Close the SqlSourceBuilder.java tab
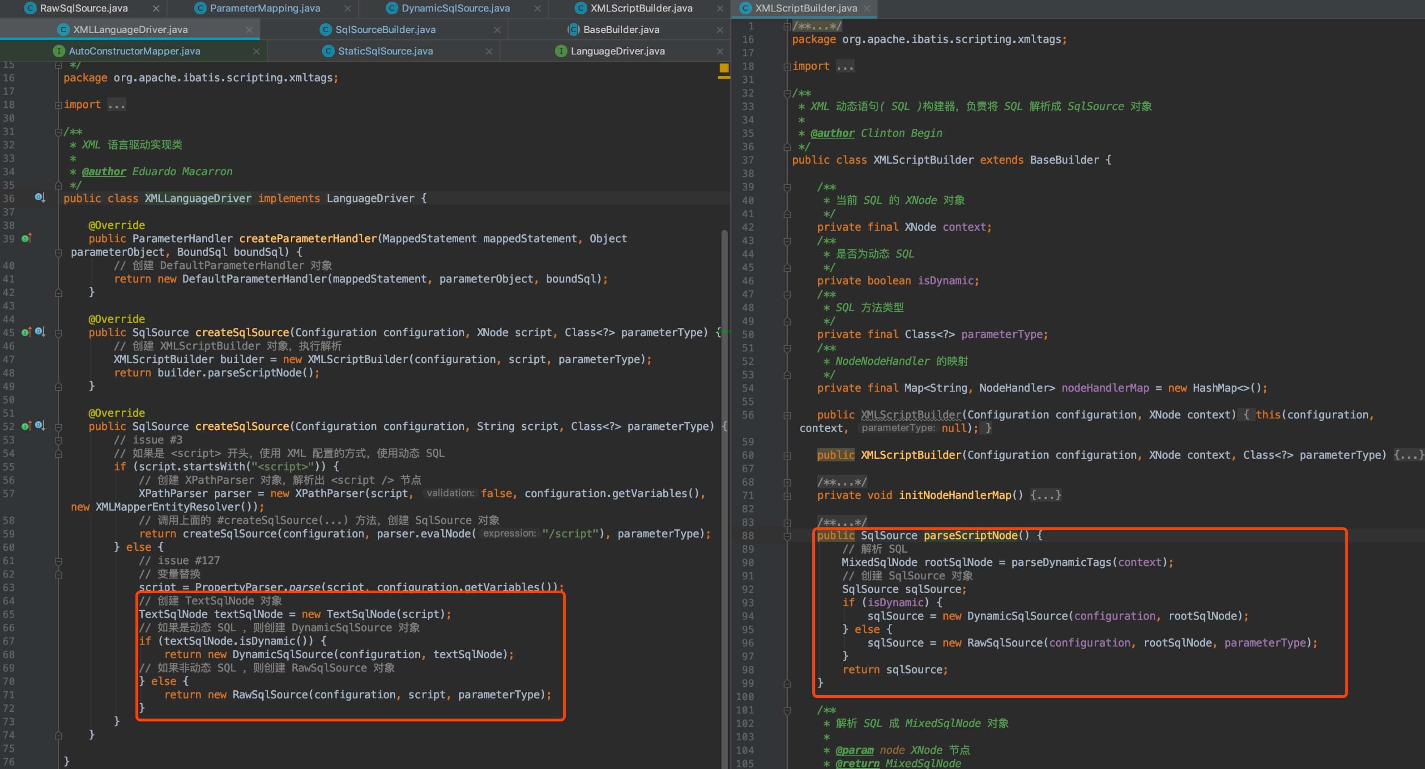The image size is (1425, 769). click(x=497, y=30)
